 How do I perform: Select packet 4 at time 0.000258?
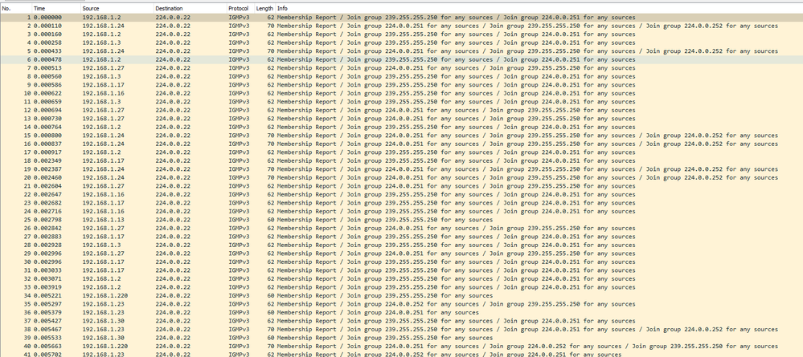point(402,43)
